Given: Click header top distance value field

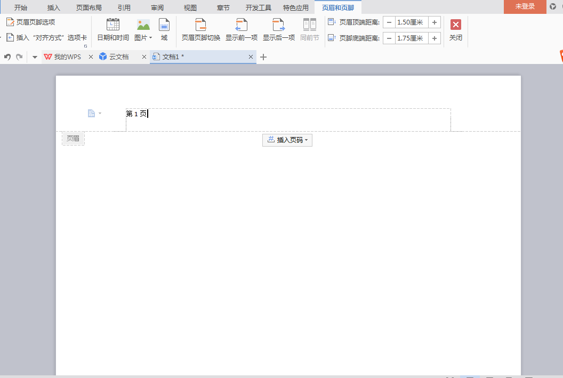Looking at the screenshot, I should point(412,22).
